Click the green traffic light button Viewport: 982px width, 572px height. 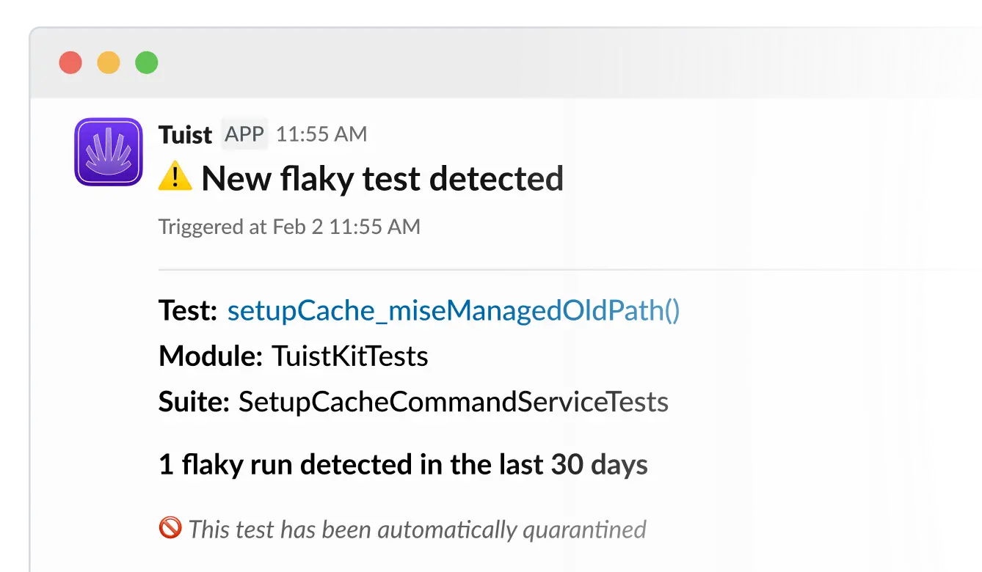147,62
